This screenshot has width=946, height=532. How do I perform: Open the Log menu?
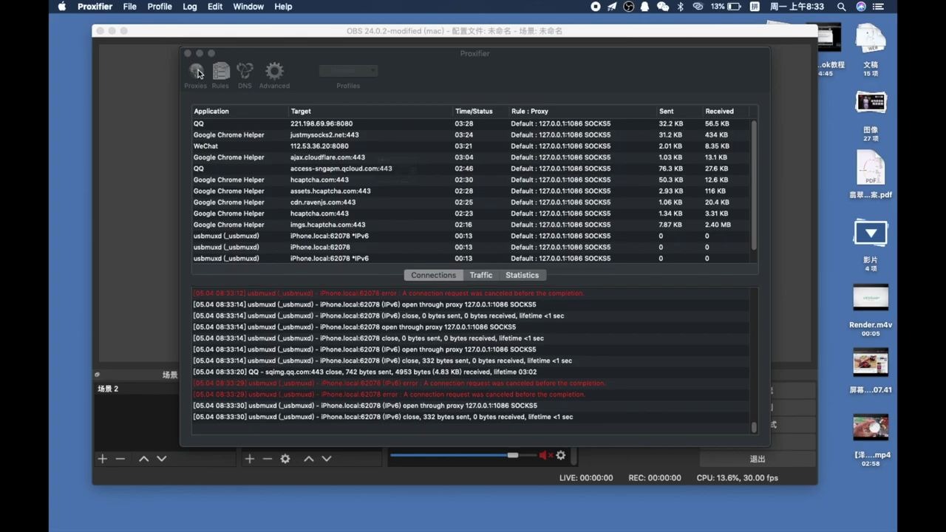[x=190, y=7]
